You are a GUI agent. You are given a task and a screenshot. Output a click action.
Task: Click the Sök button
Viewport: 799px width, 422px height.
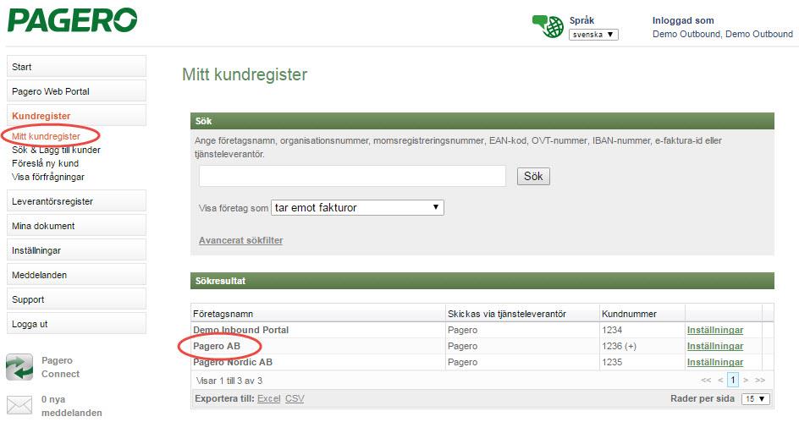[533, 176]
